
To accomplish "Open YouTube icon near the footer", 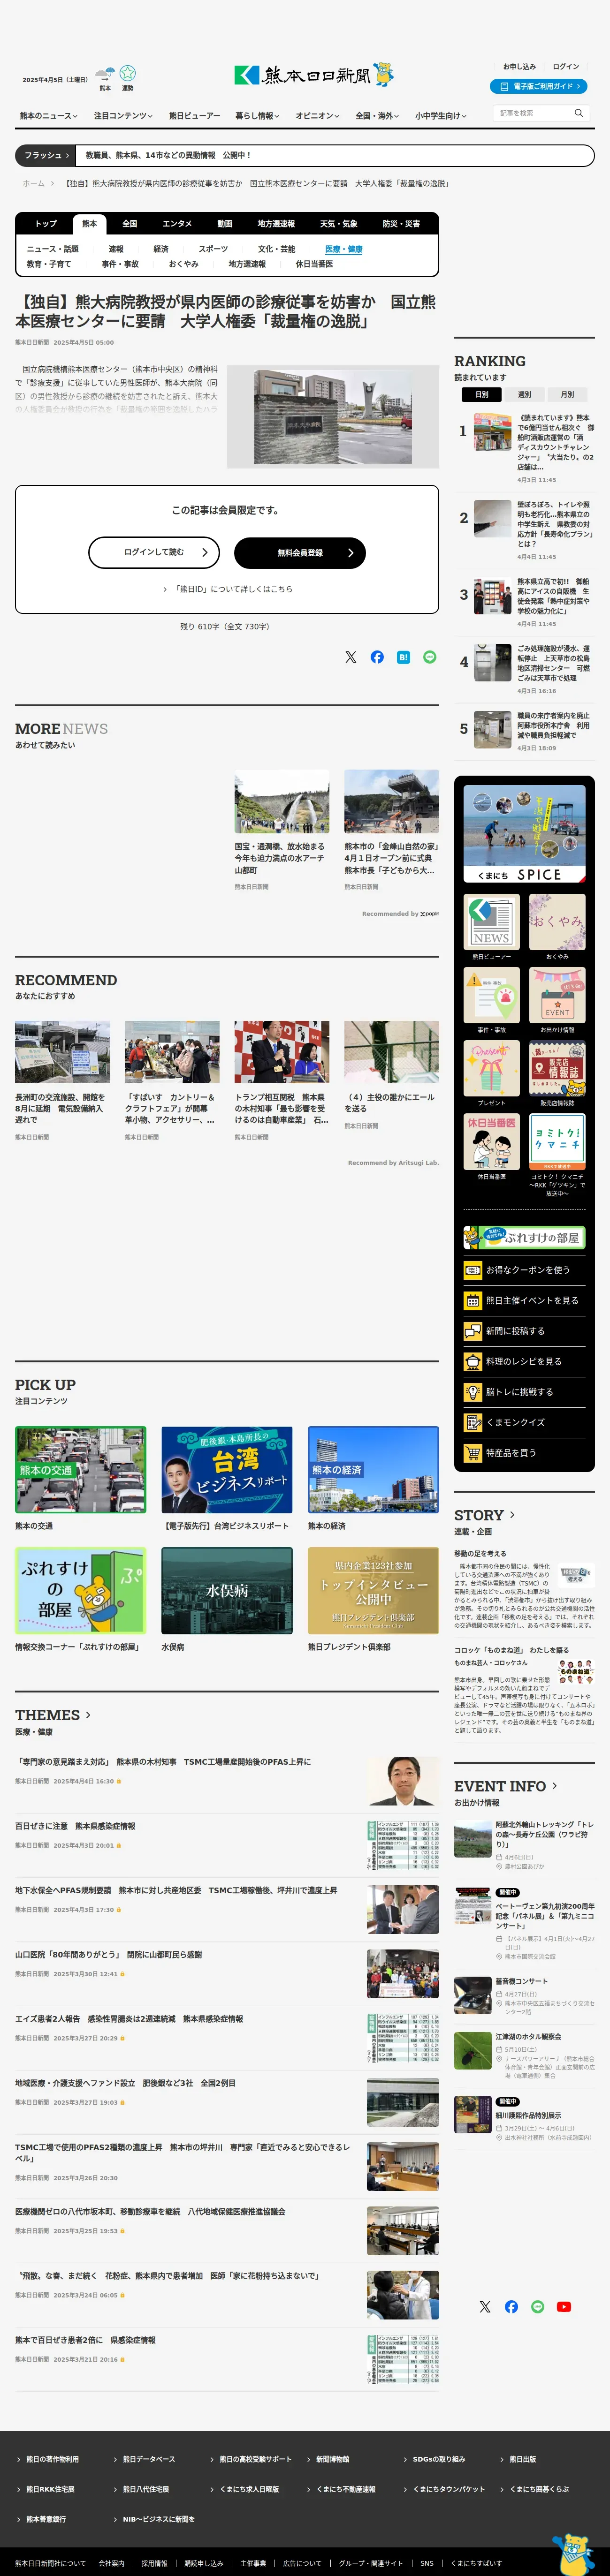I will point(564,2306).
